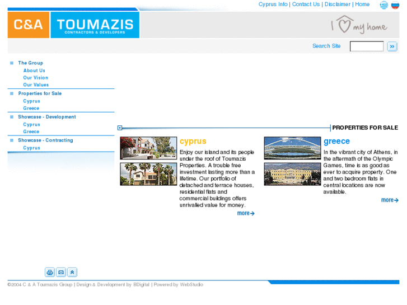Click the Search Site label
Image resolution: width=407 pixels, height=305 pixels.
(326, 46)
